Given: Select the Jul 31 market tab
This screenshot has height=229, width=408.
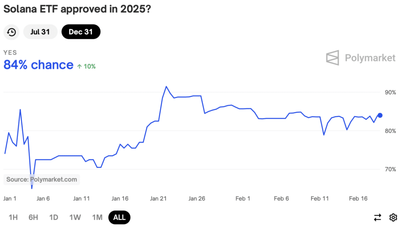Looking at the screenshot, I should pyautogui.click(x=40, y=32).
